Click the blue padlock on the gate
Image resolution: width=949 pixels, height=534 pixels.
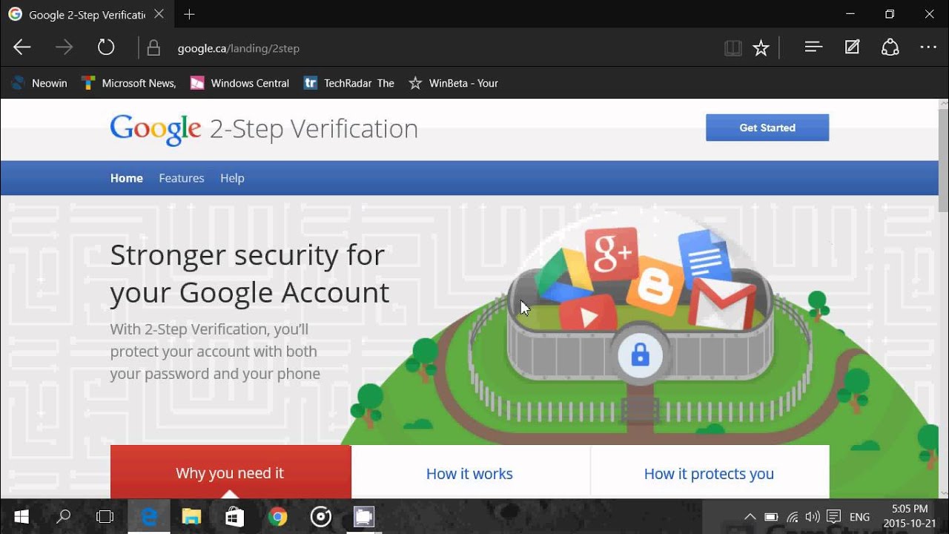point(639,356)
